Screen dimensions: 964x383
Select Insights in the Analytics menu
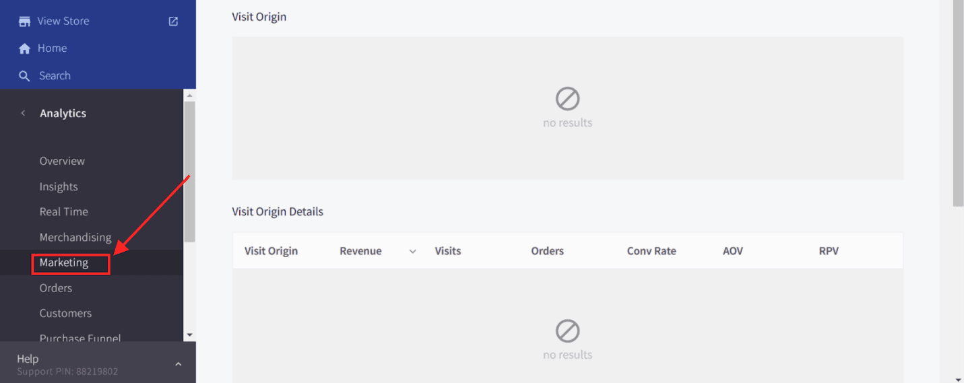(x=59, y=186)
